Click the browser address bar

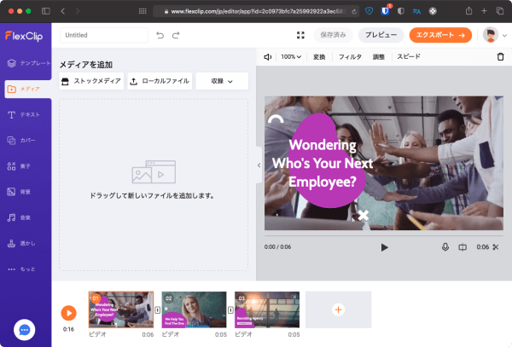click(256, 11)
